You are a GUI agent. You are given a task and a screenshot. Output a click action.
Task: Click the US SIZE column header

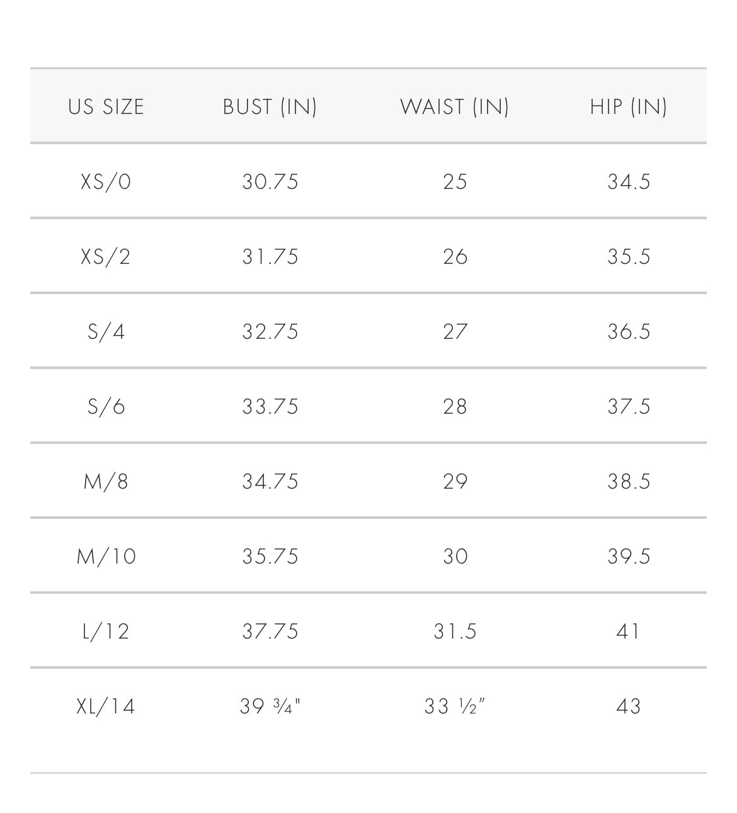click(x=106, y=107)
